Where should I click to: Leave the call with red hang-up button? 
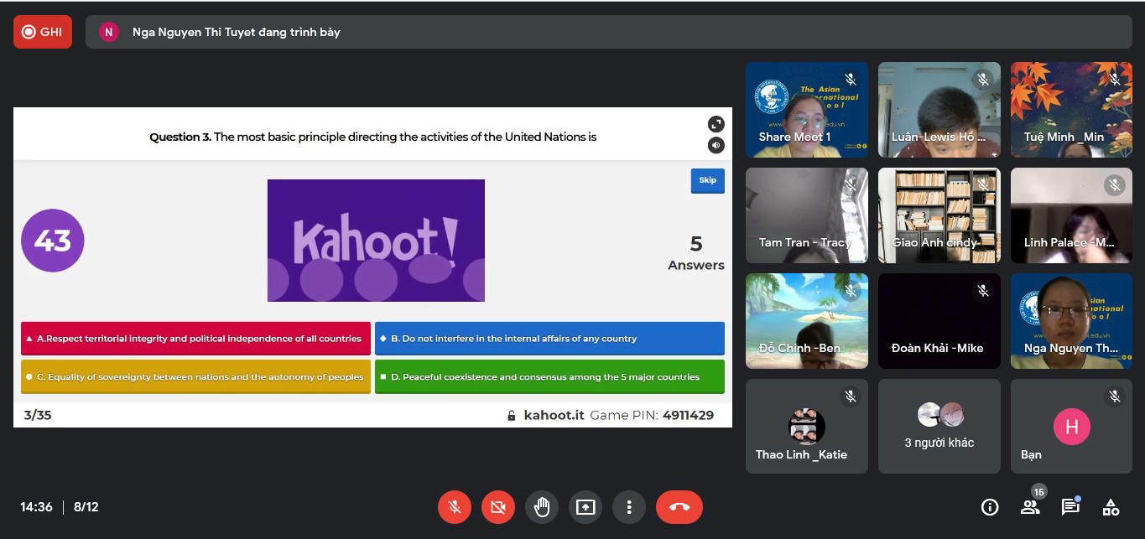679,507
